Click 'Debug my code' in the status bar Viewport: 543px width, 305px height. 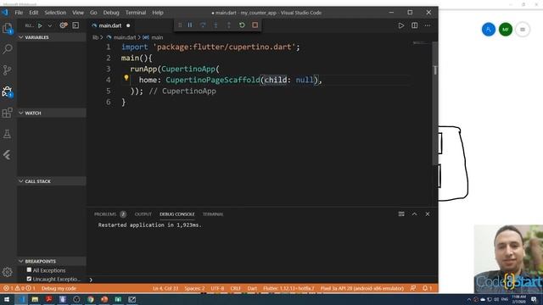pyautogui.click(x=59, y=288)
